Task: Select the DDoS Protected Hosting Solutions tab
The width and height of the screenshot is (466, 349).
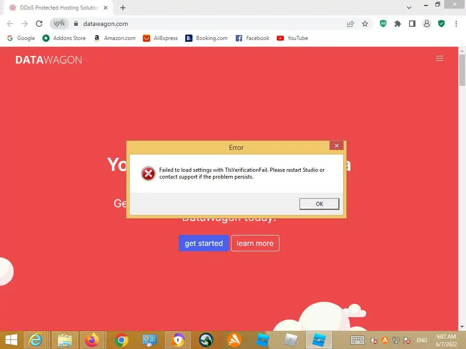Action: pyautogui.click(x=58, y=8)
